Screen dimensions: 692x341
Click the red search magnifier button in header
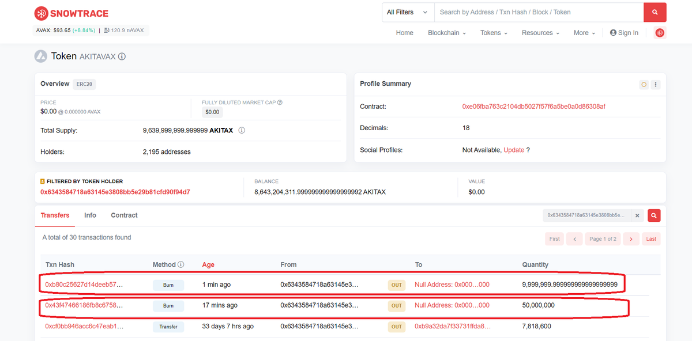(655, 12)
